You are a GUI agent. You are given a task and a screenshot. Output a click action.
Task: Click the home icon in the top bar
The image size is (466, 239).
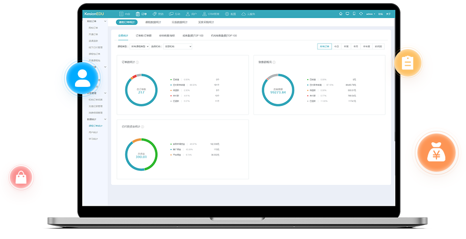coord(341,14)
